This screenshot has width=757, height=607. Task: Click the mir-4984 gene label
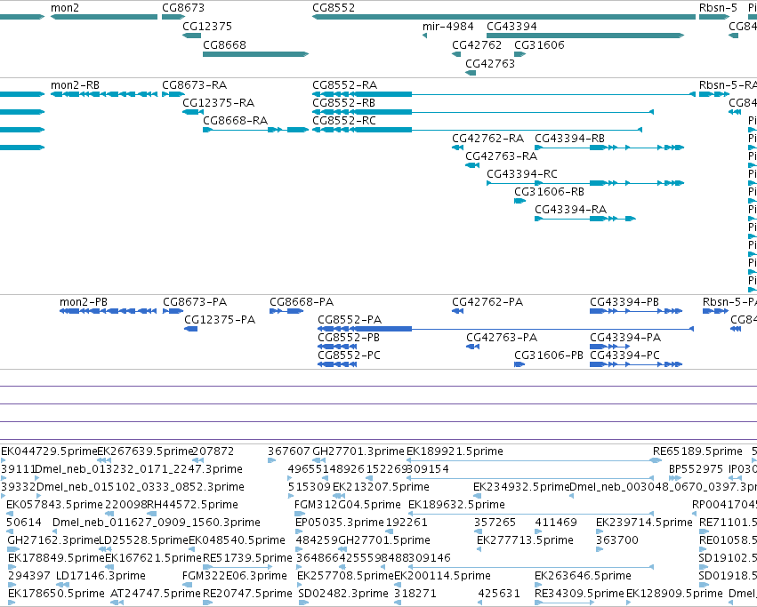click(x=448, y=27)
